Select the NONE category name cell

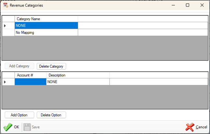[46, 25]
